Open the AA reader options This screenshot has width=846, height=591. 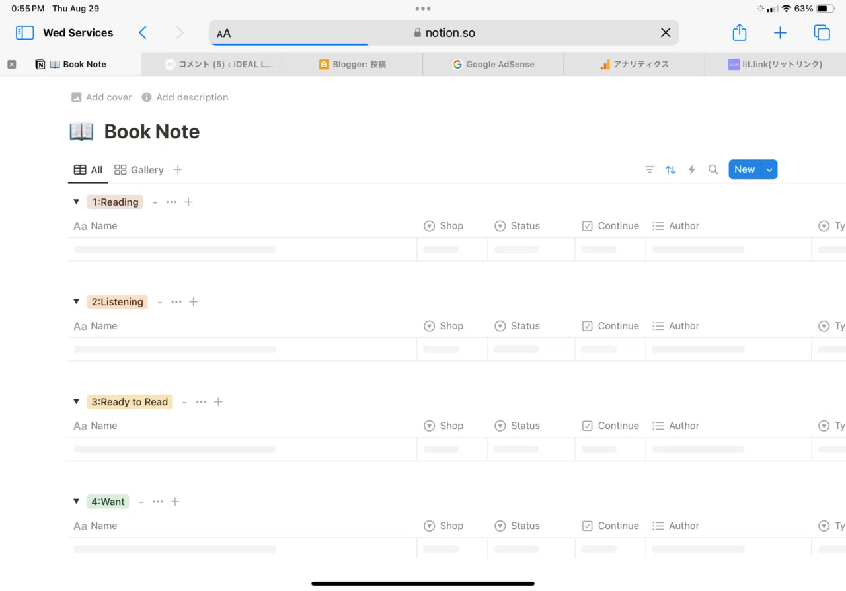point(224,33)
